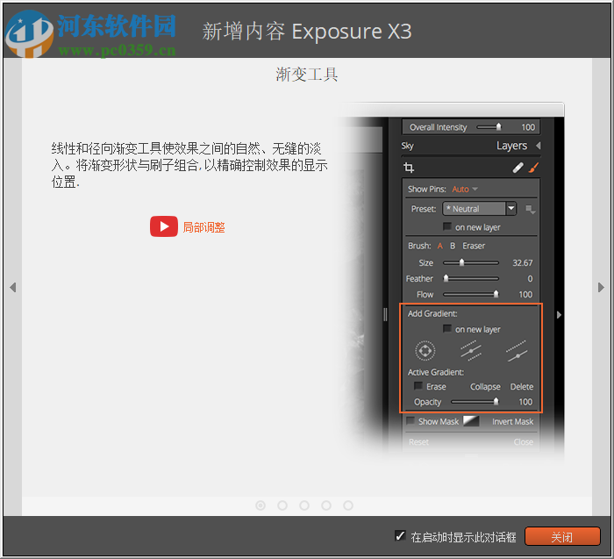Uncheck 在启动时显示此对话框 checkbox
Screen dimensions: 614x559
click(x=400, y=536)
